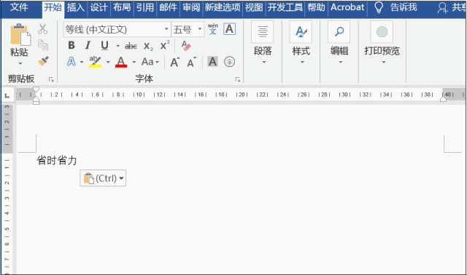Click the first line indent ruler marker
The image size is (467, 275).
coord(36,89)
